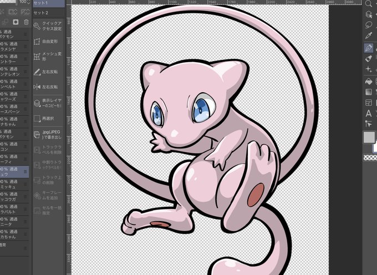The height and width of the screenshot is (275, 377).
Task: Click the grip handle on ミッキュ layer
Action: [x=26, y=184]
